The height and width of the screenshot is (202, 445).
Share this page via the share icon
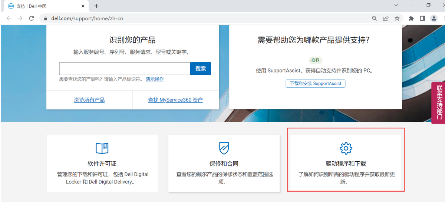(386, 18)
